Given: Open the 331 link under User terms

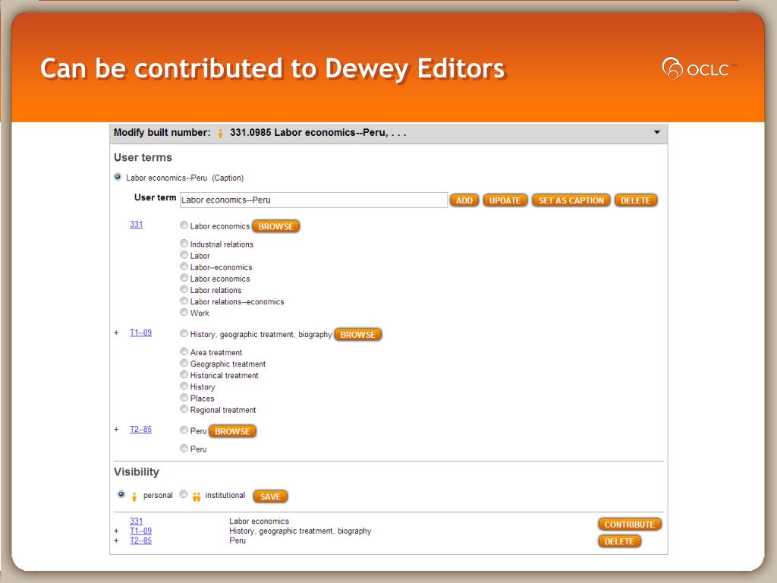Looking at the screenshot, I should point(137,224).
